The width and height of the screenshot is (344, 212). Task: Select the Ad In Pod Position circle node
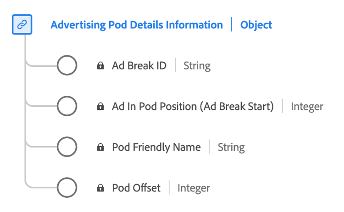click(x=67, y=106)
